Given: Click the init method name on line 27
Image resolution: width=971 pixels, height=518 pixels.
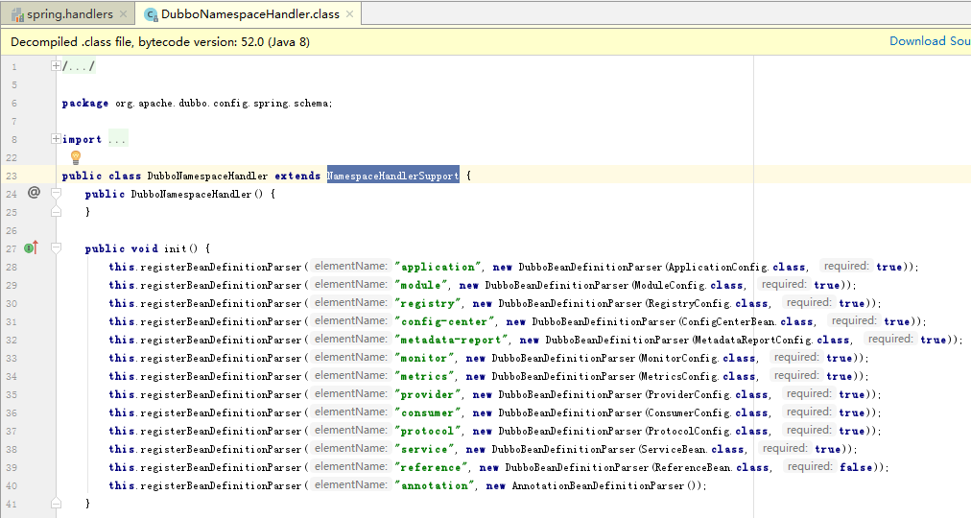Looking at the screenshot, I should [x=176, y=248].
